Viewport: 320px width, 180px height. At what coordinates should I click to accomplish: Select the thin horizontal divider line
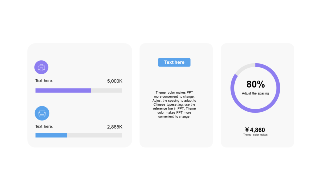coord(176,81)
